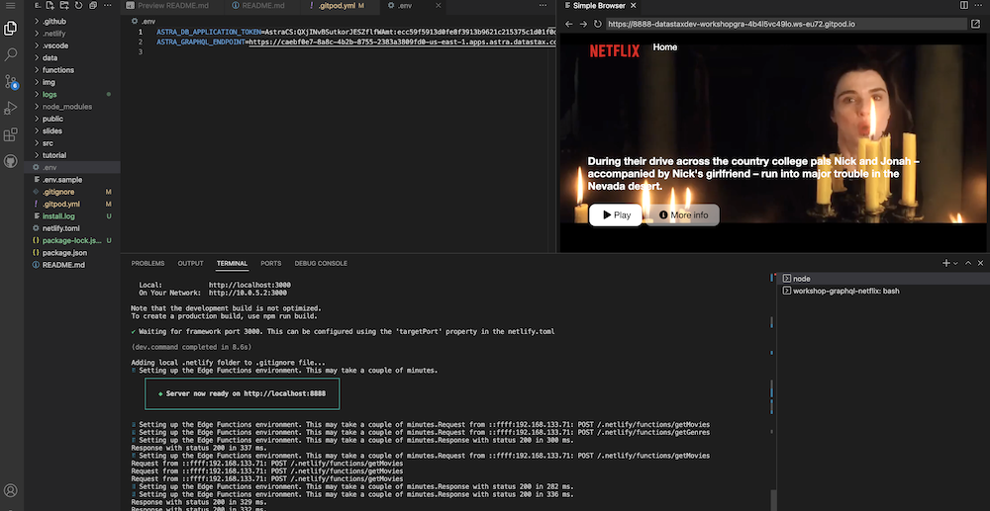Open the GitHub view in activity bar
Screen dimensions: 990x511
[x=10, y=161]
